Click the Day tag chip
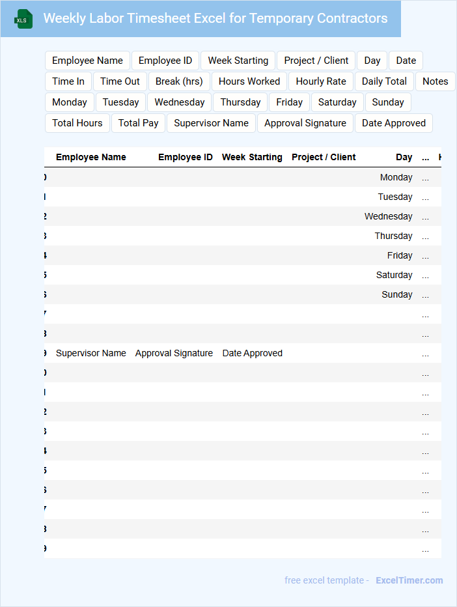This screenshot has width=457, height=607. click(372, 61)
